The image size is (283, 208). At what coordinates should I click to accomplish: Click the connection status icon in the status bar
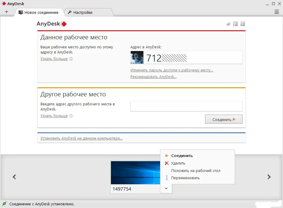pos(4,204)
